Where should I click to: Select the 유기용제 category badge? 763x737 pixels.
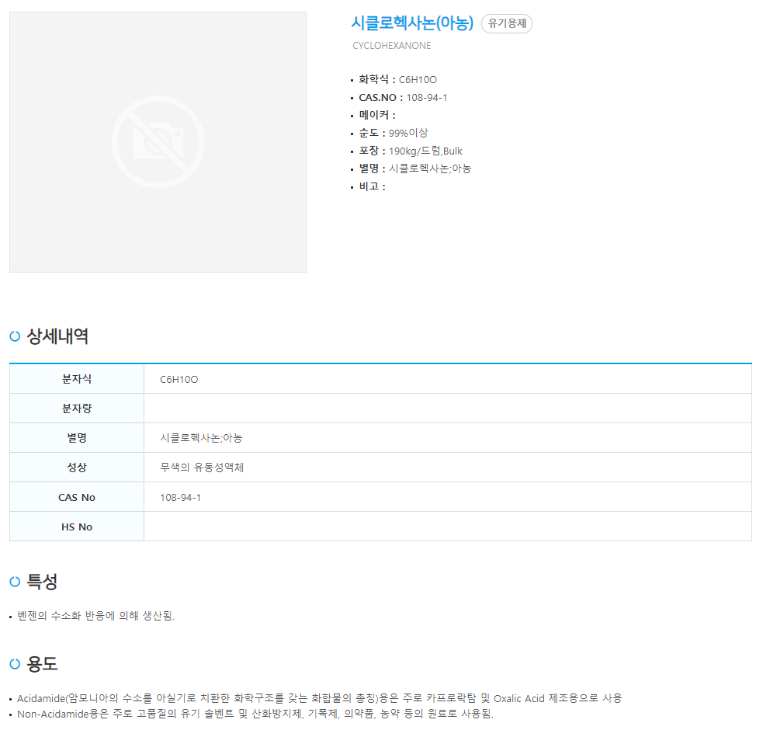tap(506, 23)
